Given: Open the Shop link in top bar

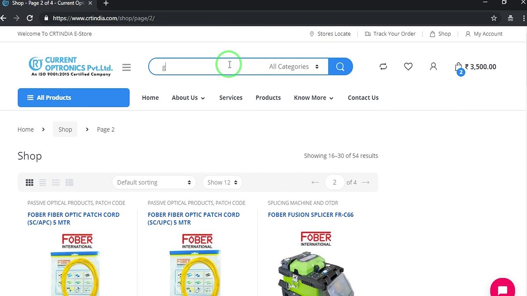Looking at the screenshot, I should 441,34.
